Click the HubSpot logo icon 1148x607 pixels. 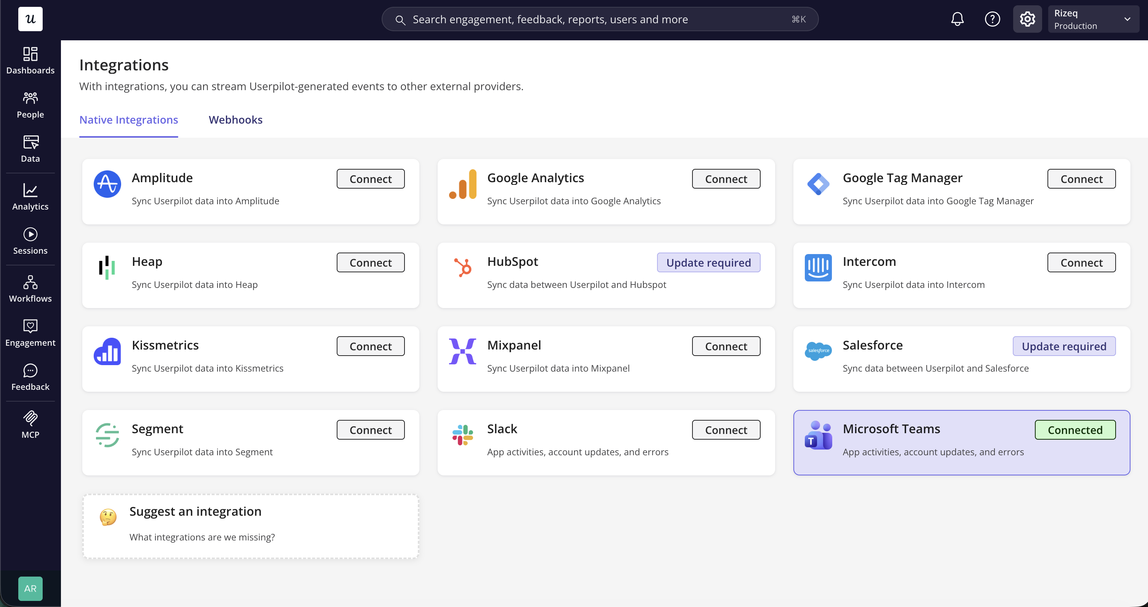pos(462,267)
